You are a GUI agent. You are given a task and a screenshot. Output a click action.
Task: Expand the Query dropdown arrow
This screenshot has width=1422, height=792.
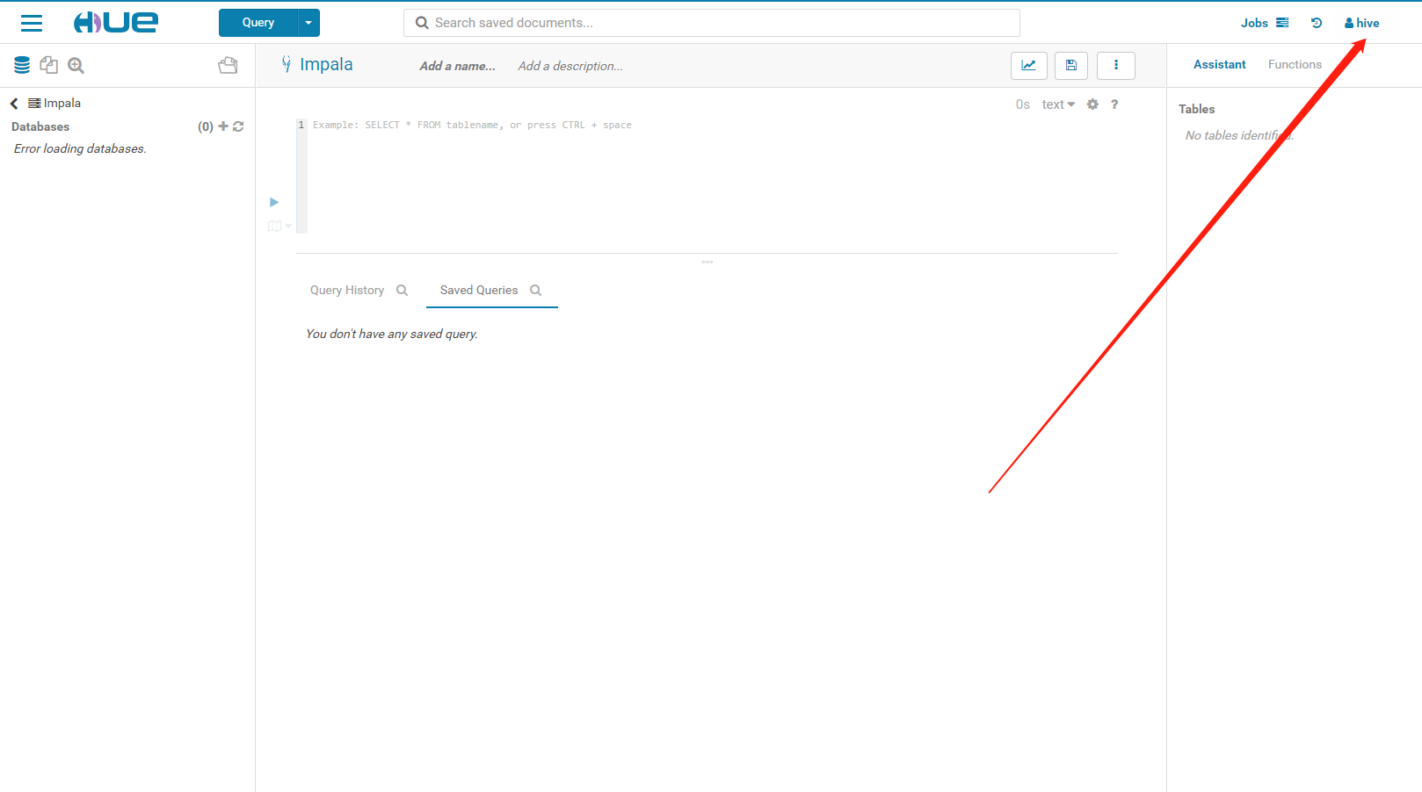point(308,23)
